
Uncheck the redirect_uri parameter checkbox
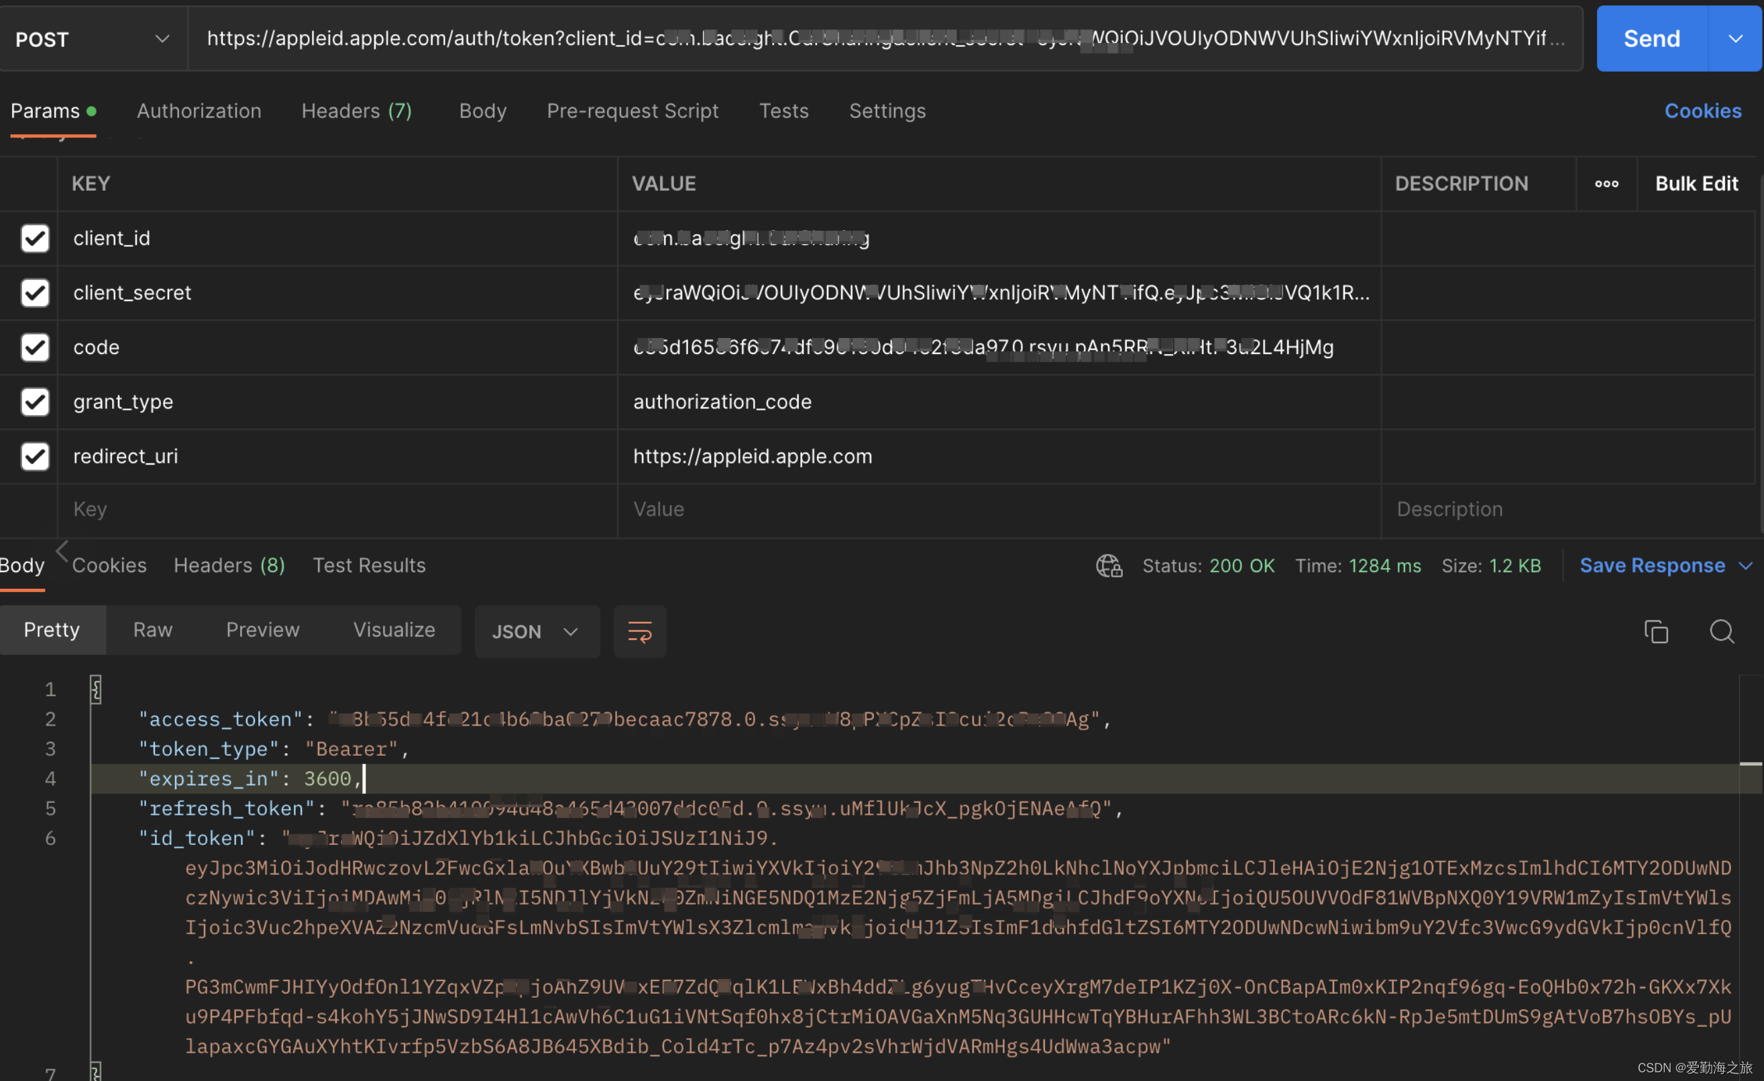coord(35,456)
